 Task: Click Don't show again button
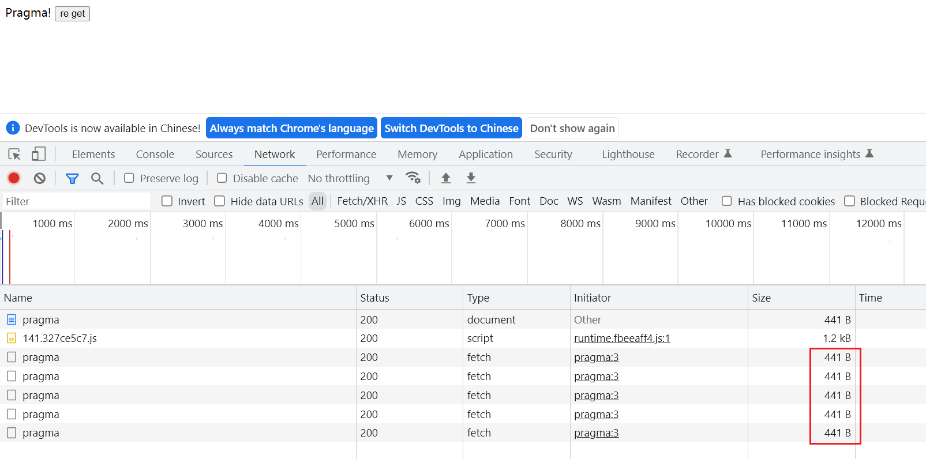click(x=572, y=128)
